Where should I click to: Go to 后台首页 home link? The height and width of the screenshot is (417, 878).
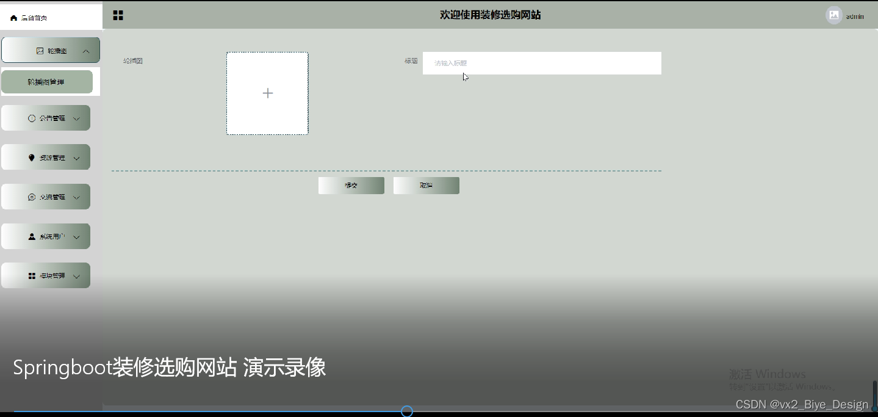(x=29, y=18)
